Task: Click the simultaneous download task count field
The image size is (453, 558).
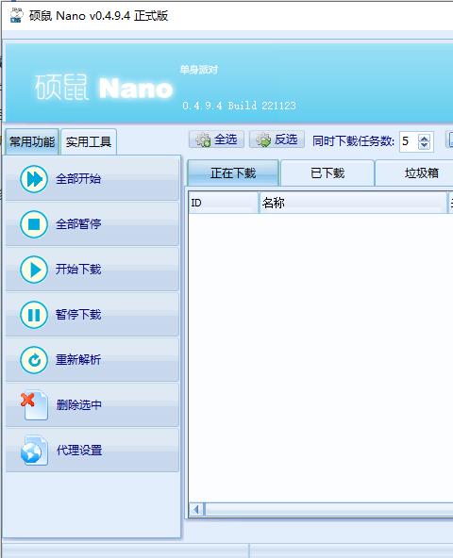Action: point(409,141)
